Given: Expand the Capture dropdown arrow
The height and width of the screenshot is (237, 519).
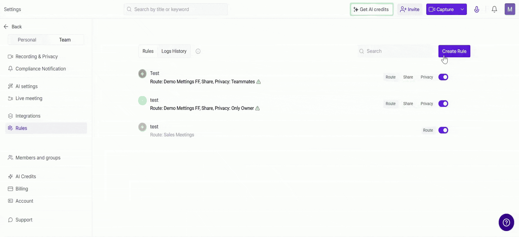Looking at the screenshot, I should (462, 9).
